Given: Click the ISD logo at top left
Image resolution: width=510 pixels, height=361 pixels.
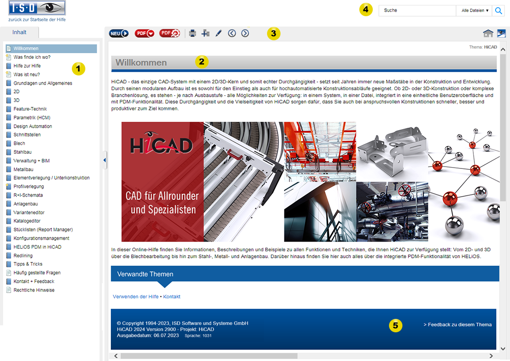Looking at the screenshot, I should 37,8.
